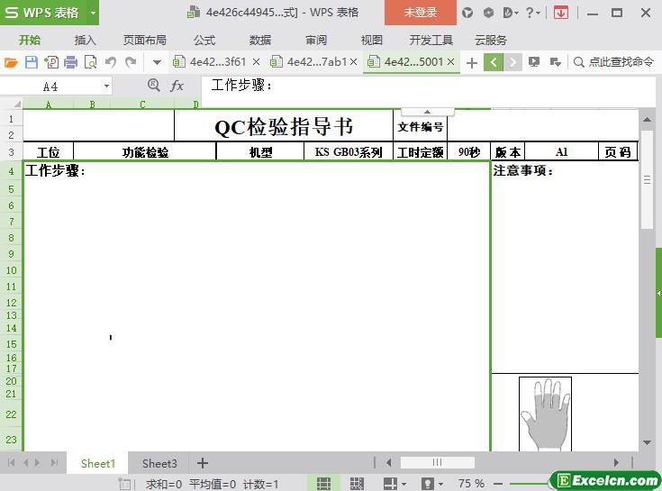Add a new worksheet with plus
This screenshot has height=491, width=662.
coord(203,463)
